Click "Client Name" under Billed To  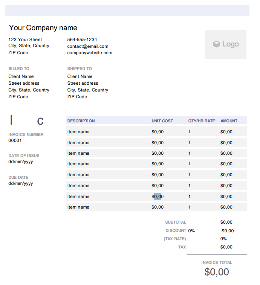[x=21, y=76]
